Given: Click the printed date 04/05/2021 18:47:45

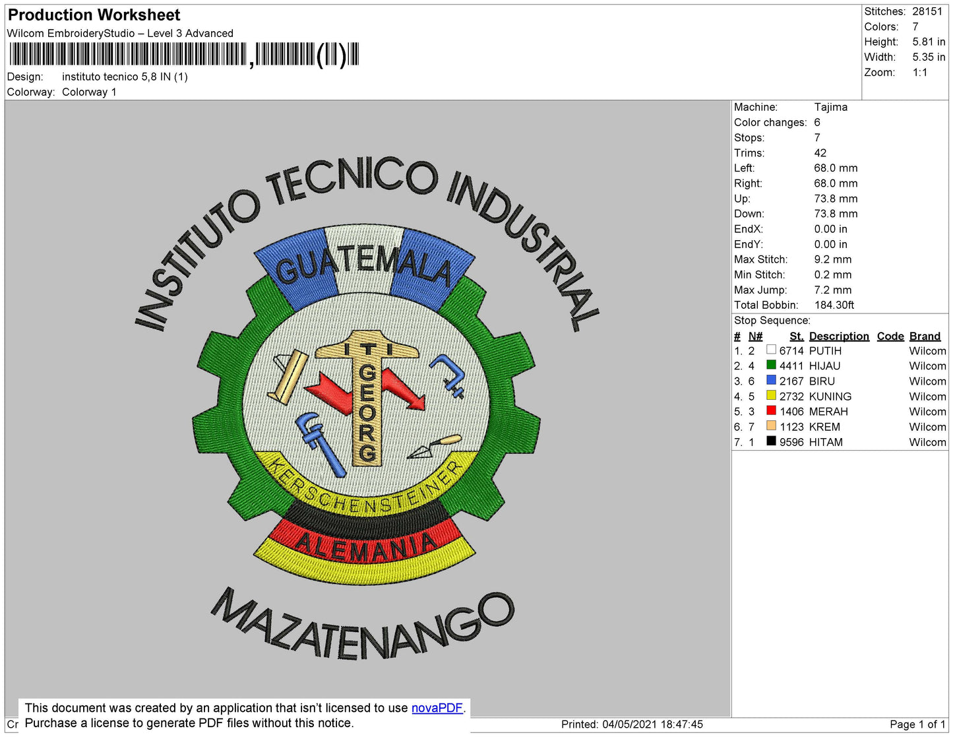Looking at the screenshot, I should pyautogui.click(x=652, y=724).
